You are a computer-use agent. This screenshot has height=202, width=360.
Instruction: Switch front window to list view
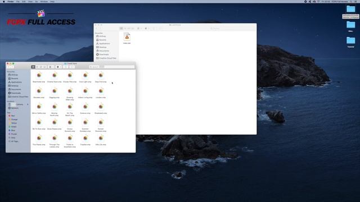[x=37, y=67]
